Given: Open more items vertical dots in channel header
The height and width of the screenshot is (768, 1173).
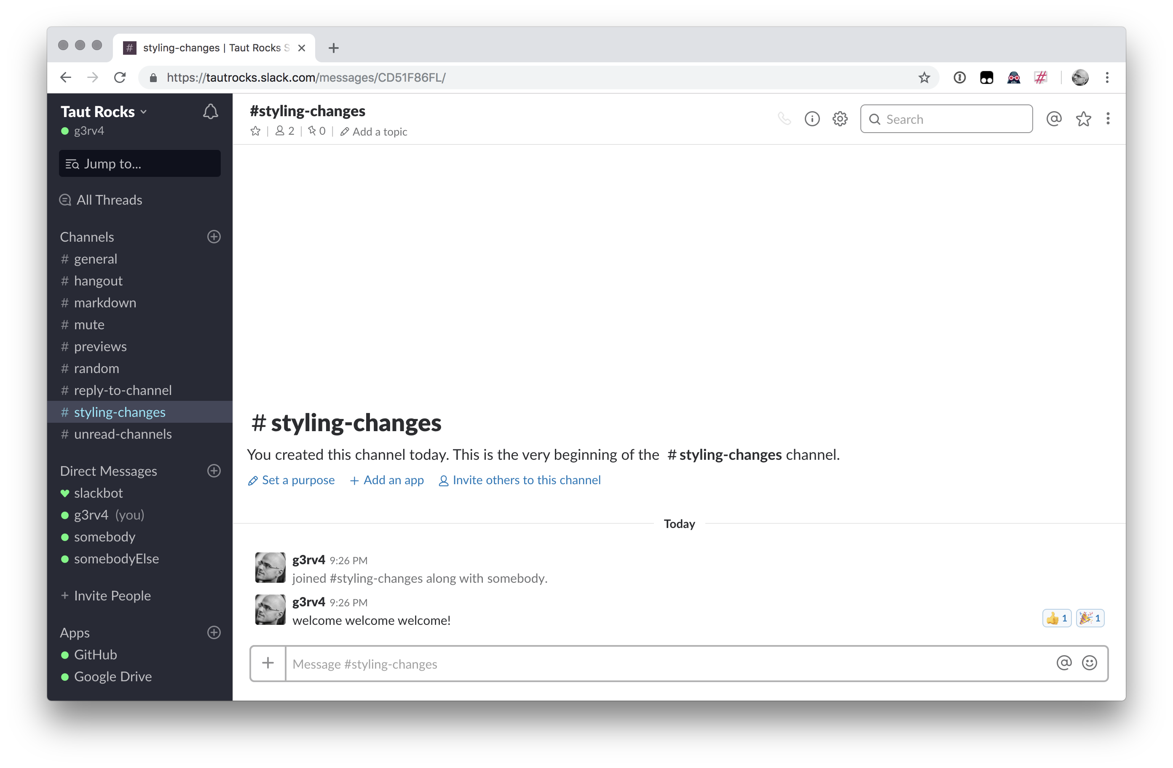Looking at the screenshot, I should (x=1108, y=119).
